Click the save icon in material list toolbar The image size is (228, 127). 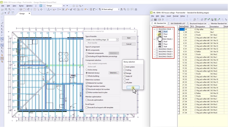click(155, 19)
